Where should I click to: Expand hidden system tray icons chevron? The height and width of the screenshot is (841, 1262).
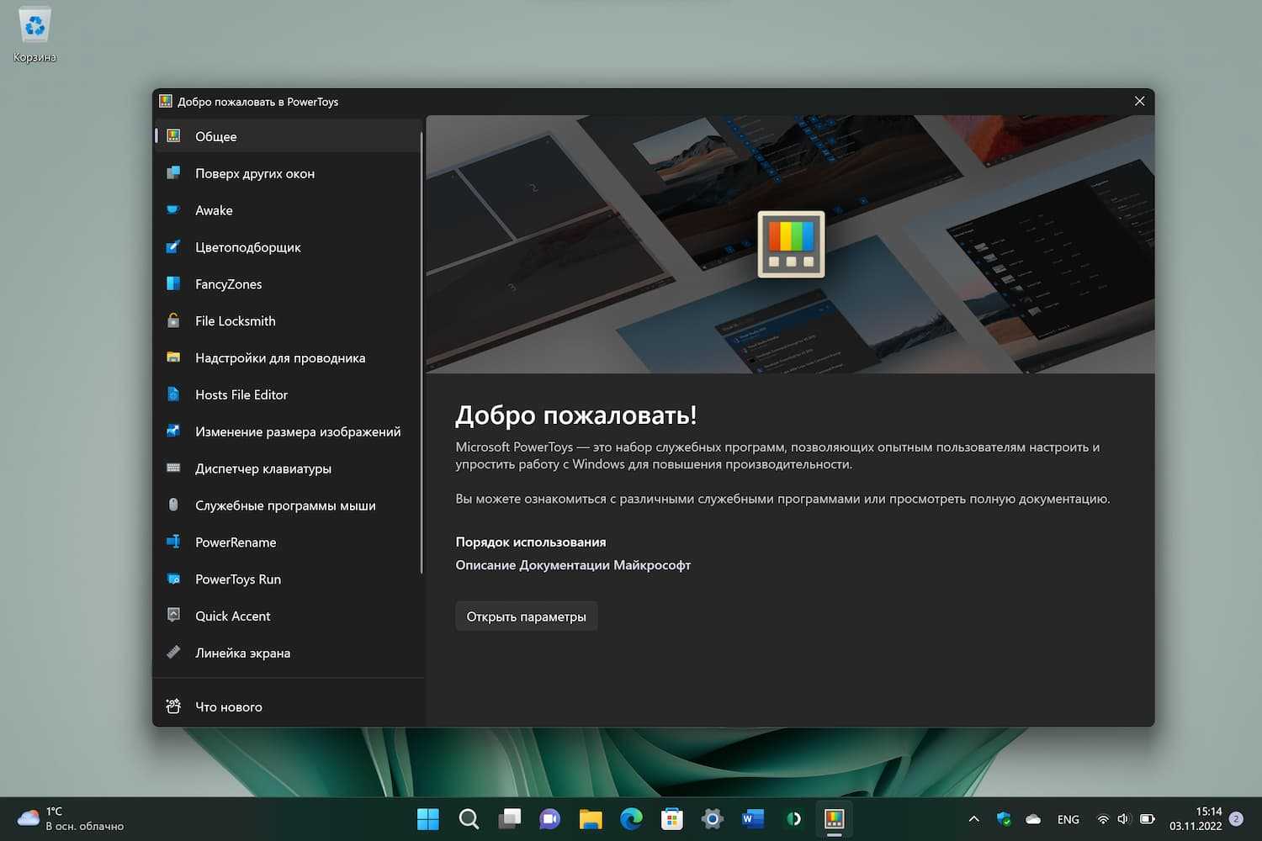click(973, 819)
